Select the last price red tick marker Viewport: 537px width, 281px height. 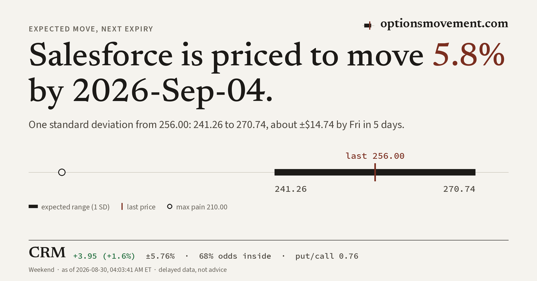click(x=375, y=172)
